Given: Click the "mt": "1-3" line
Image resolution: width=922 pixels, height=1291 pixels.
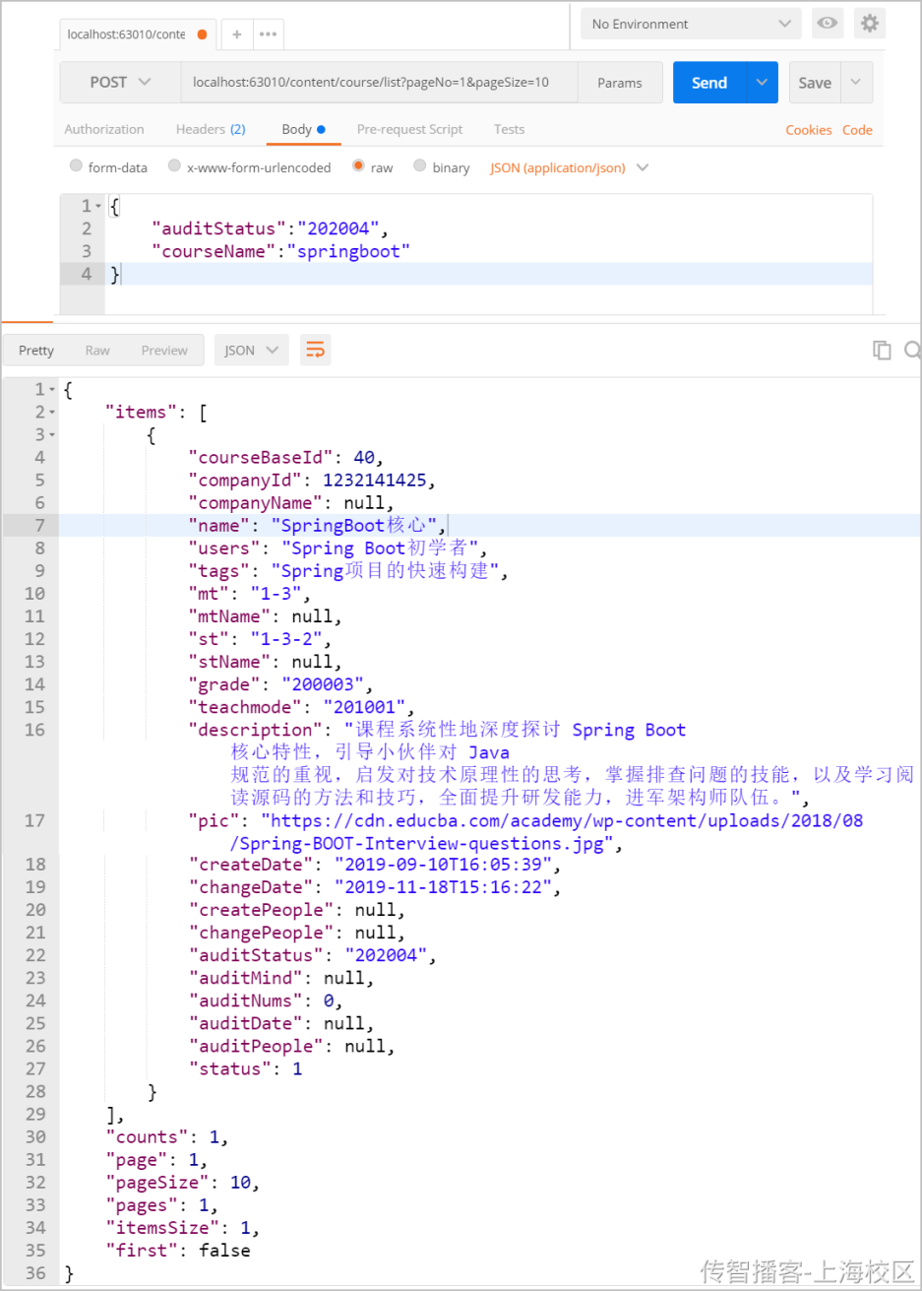Looking at the screenshot, I should [x=249, y=594].
